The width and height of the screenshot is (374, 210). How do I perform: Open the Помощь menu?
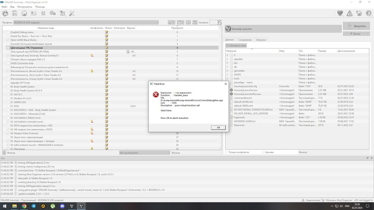coord(40,7)
